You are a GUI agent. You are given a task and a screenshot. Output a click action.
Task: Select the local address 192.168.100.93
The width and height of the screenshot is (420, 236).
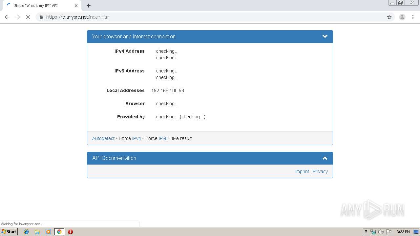[168, 90]
